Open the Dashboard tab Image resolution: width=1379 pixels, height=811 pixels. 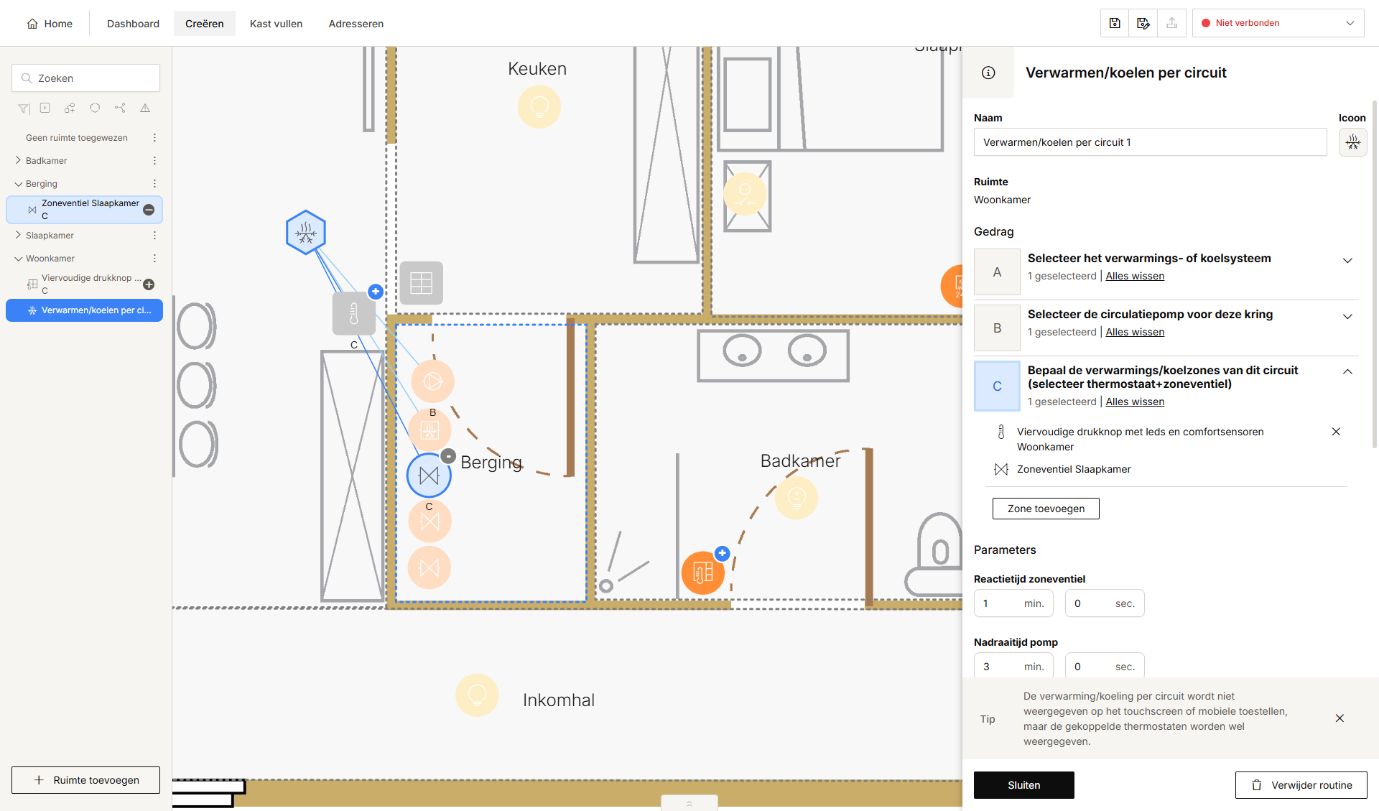coord(133,24)
